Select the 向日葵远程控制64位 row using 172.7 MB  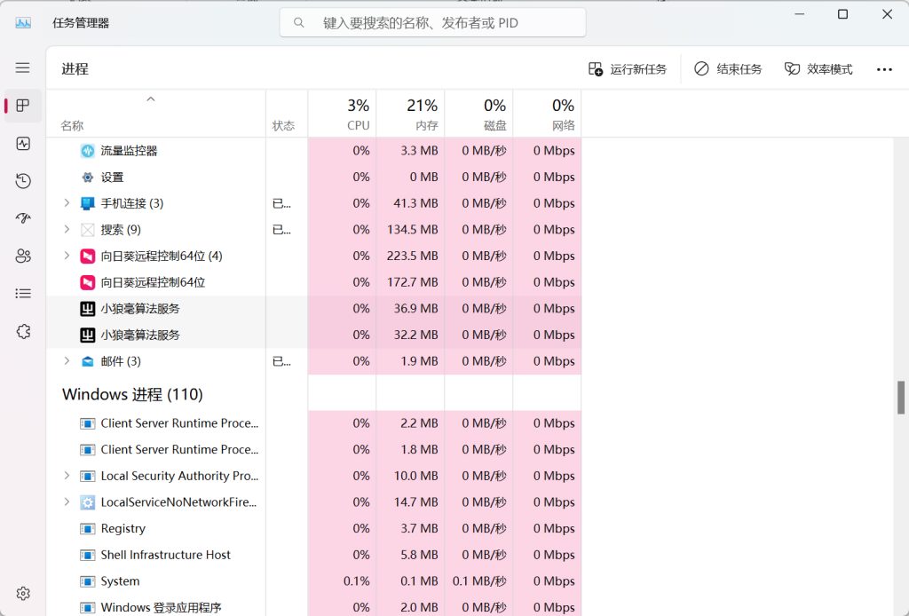click(313, 282)
